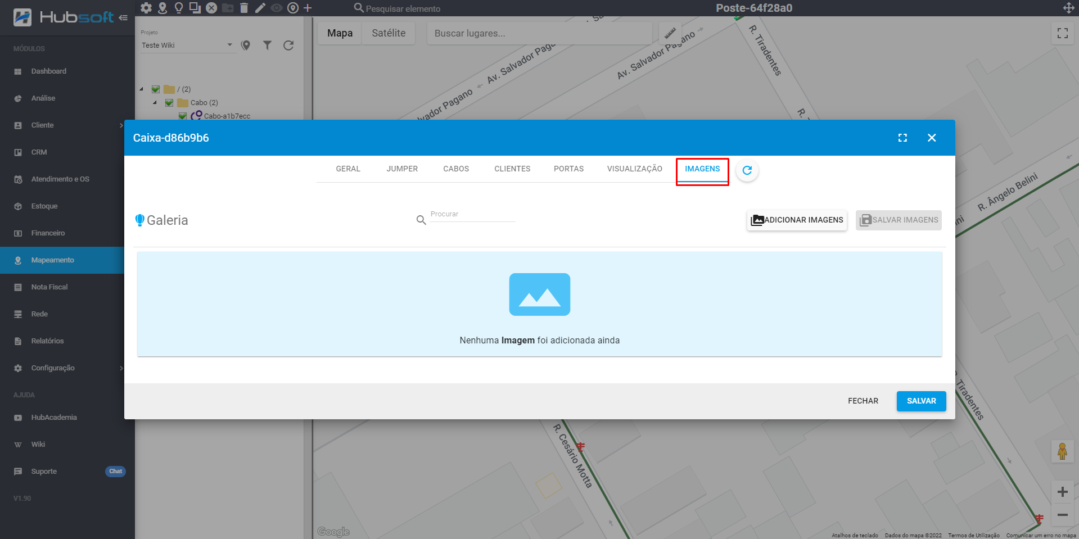The width and height of the screenshot is (1079, 539).
Task: Click the Procurar search field
Action: point(472,215)
